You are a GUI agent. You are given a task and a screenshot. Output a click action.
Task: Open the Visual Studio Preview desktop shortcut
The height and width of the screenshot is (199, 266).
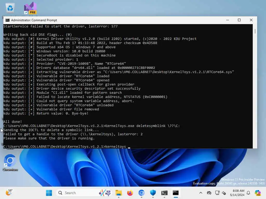30,8
